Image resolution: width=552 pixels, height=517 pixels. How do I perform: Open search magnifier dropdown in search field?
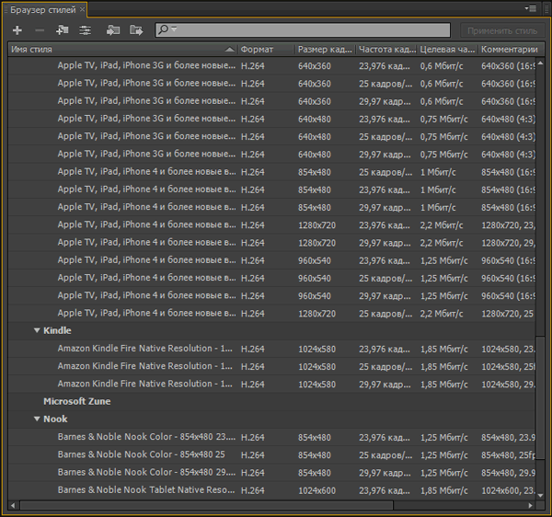(x=167, y=29)
